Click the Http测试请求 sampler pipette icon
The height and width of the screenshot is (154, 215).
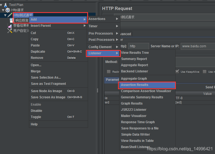10,15
